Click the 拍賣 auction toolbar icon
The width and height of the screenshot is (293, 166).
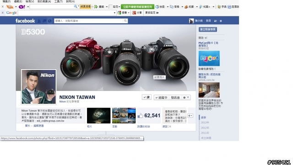tap(186, 7)
